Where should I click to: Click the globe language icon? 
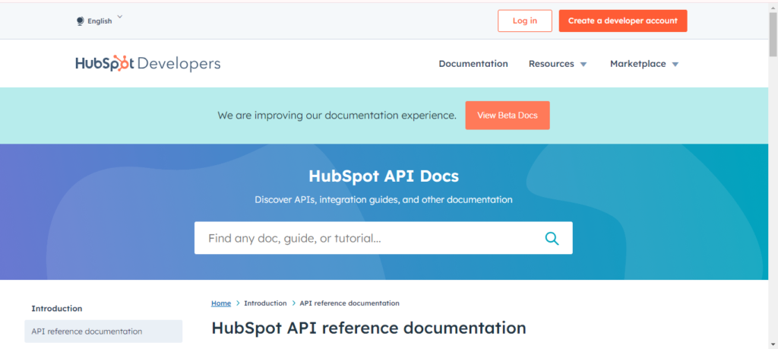click(81, 21)
